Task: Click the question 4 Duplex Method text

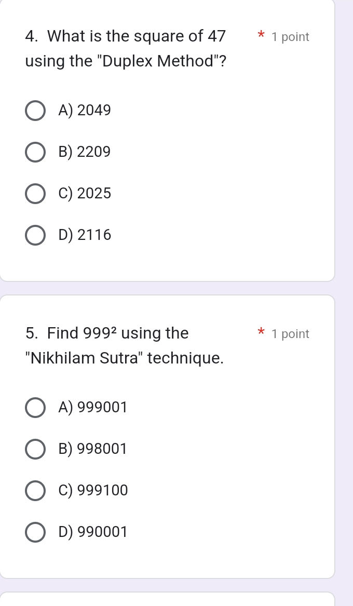Action: coord(126,49)
